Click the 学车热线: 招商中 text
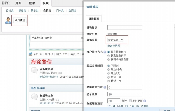Image resolution: width=175 pixels, height=111 pixels. [42, 38]
